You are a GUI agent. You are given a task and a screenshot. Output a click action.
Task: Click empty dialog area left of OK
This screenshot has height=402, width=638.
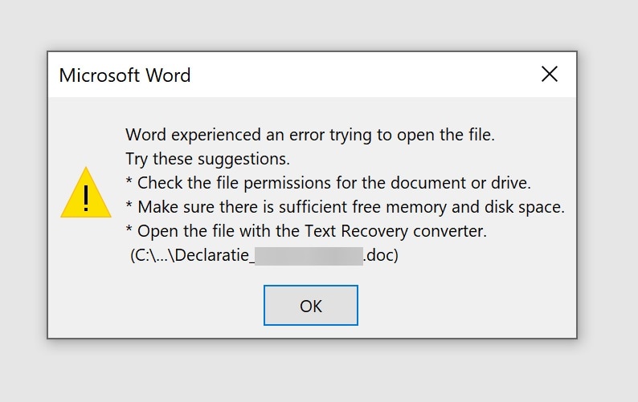[x=161, y=307]
